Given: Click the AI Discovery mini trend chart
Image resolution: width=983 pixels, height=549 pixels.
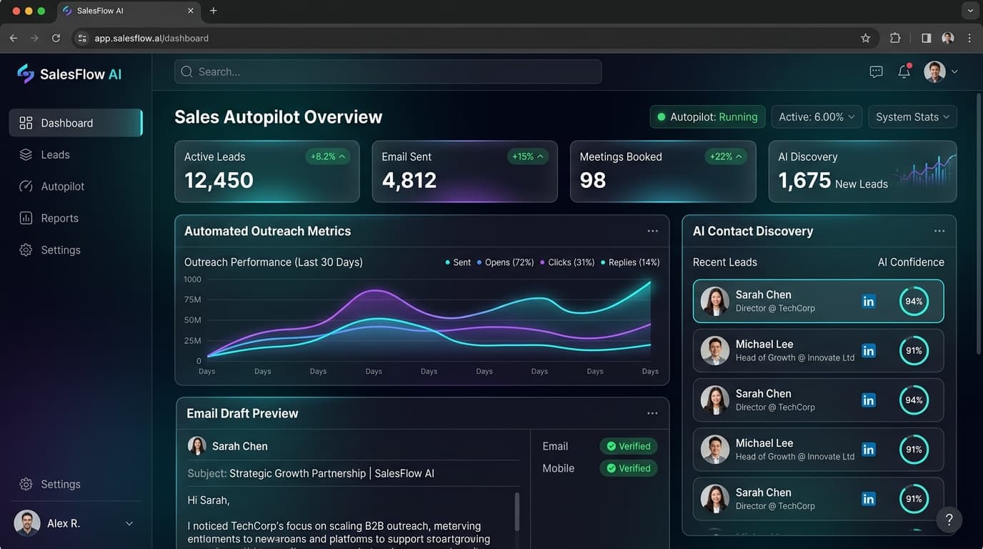Looking at the screenshot, I should point(924,172).
